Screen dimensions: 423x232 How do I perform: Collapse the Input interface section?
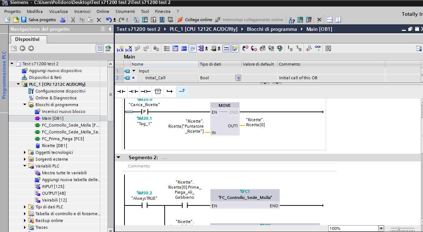point(134,71)
